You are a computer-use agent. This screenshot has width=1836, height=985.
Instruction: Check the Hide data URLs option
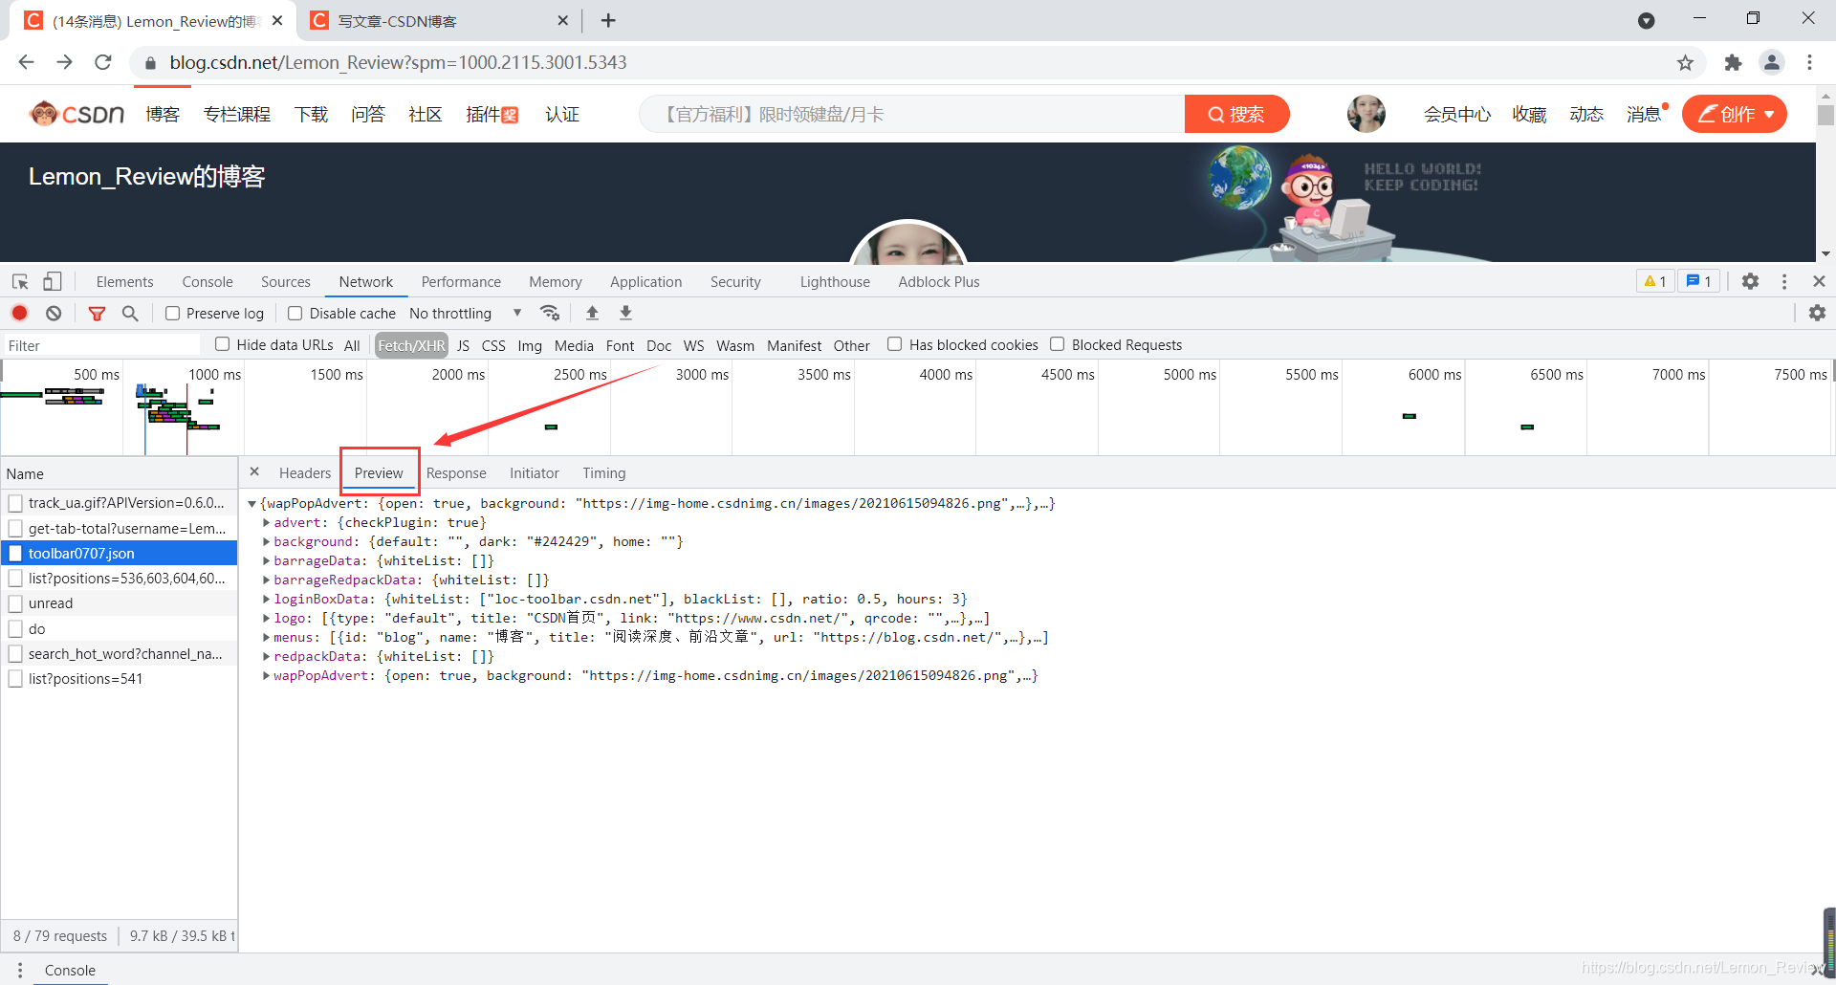pyautogui.click(x=221, y=344)
